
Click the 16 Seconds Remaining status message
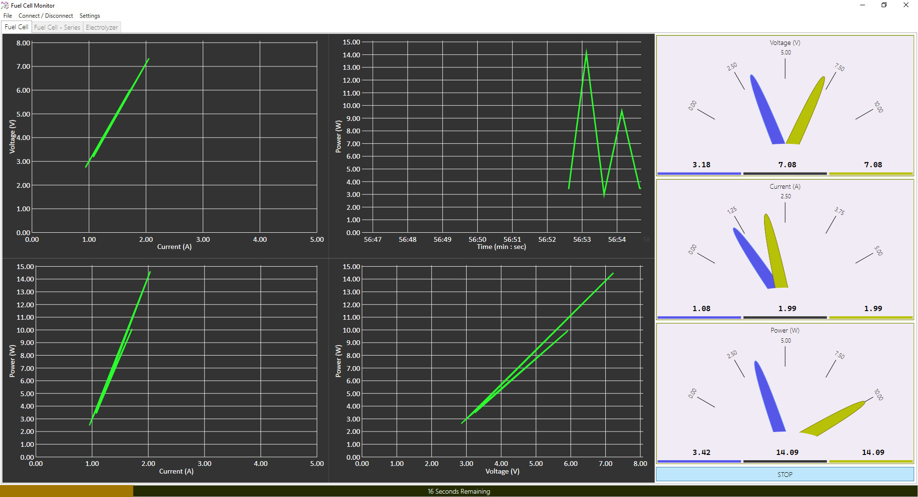[459, 491]
